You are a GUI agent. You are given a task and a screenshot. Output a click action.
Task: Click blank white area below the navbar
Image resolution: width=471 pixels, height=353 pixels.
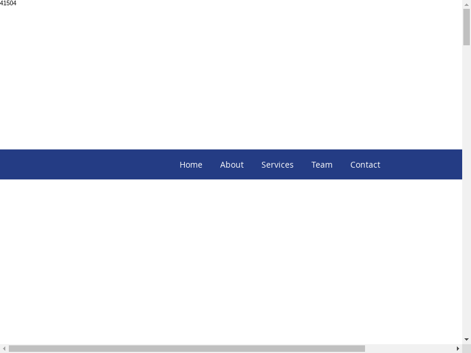235,259
